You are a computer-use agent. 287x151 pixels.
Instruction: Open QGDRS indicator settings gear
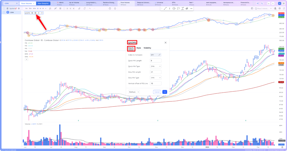(36, 13)
